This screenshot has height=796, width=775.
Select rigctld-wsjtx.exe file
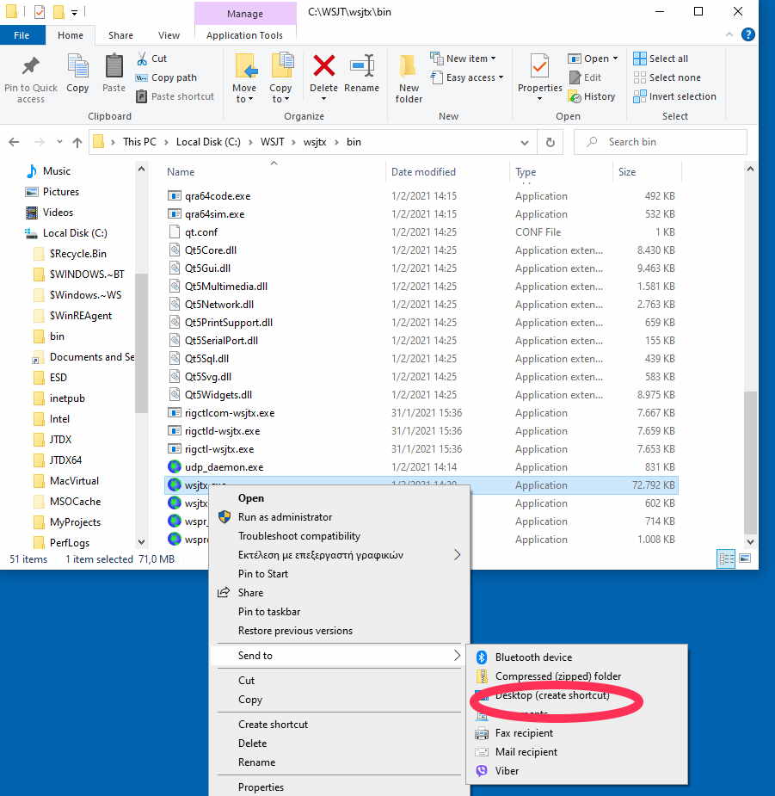[222, 431]
